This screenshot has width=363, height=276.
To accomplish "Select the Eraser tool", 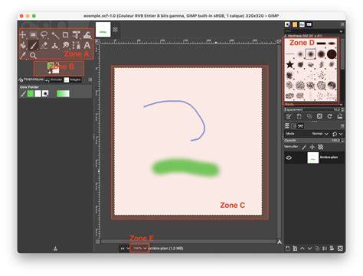I will pos(44,45).
